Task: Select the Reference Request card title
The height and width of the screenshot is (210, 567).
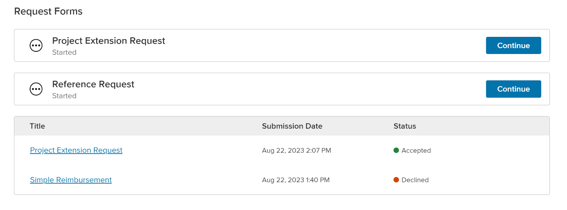Action: (93, 84)
